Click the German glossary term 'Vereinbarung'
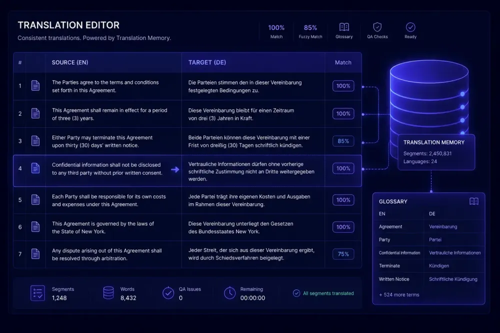500x333 pixels. pyautogui.click(x=443, y=227)
